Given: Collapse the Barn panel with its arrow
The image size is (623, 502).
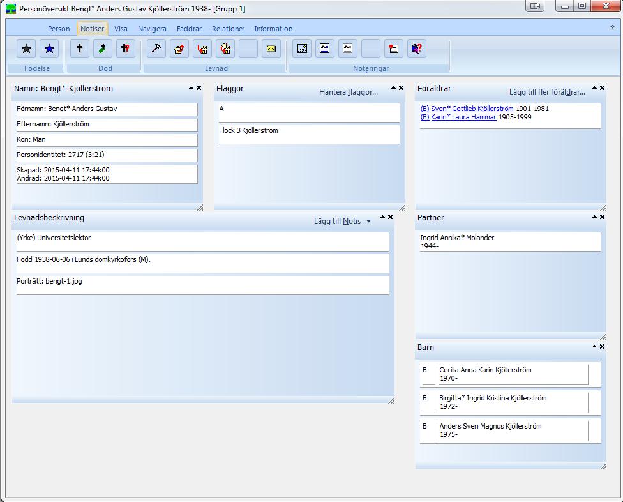Looking at the screenshot, I should point(595,347).
